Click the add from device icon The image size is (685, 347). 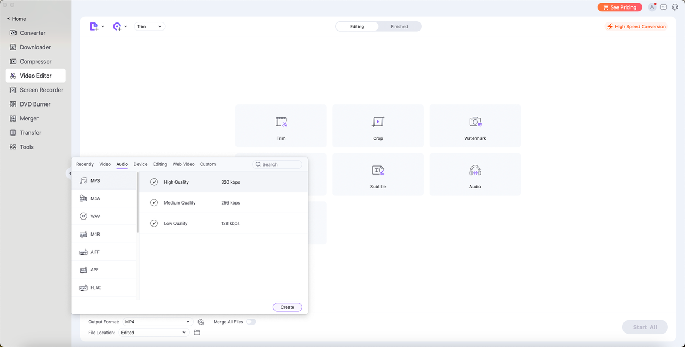[x=117, y=26]
